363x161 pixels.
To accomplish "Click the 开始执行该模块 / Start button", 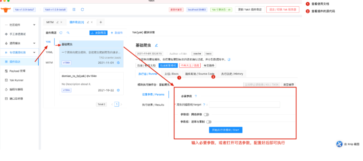I will pos(226,130).
